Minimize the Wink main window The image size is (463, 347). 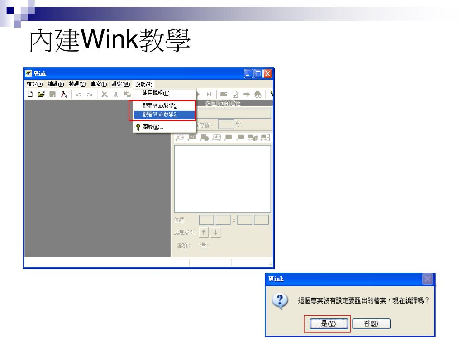coord(248,73)
